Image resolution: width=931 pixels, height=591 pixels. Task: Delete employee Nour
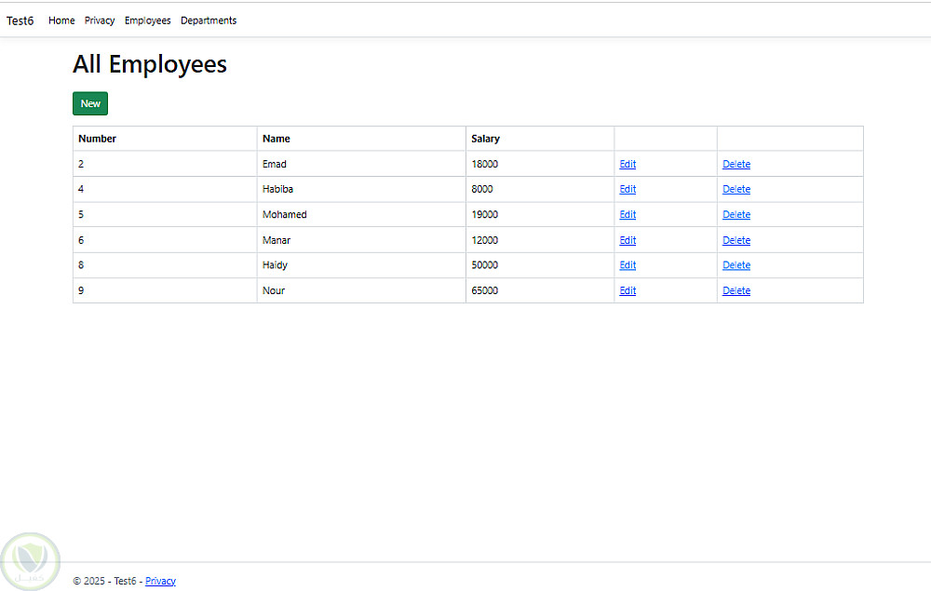(x=735, y=290)
